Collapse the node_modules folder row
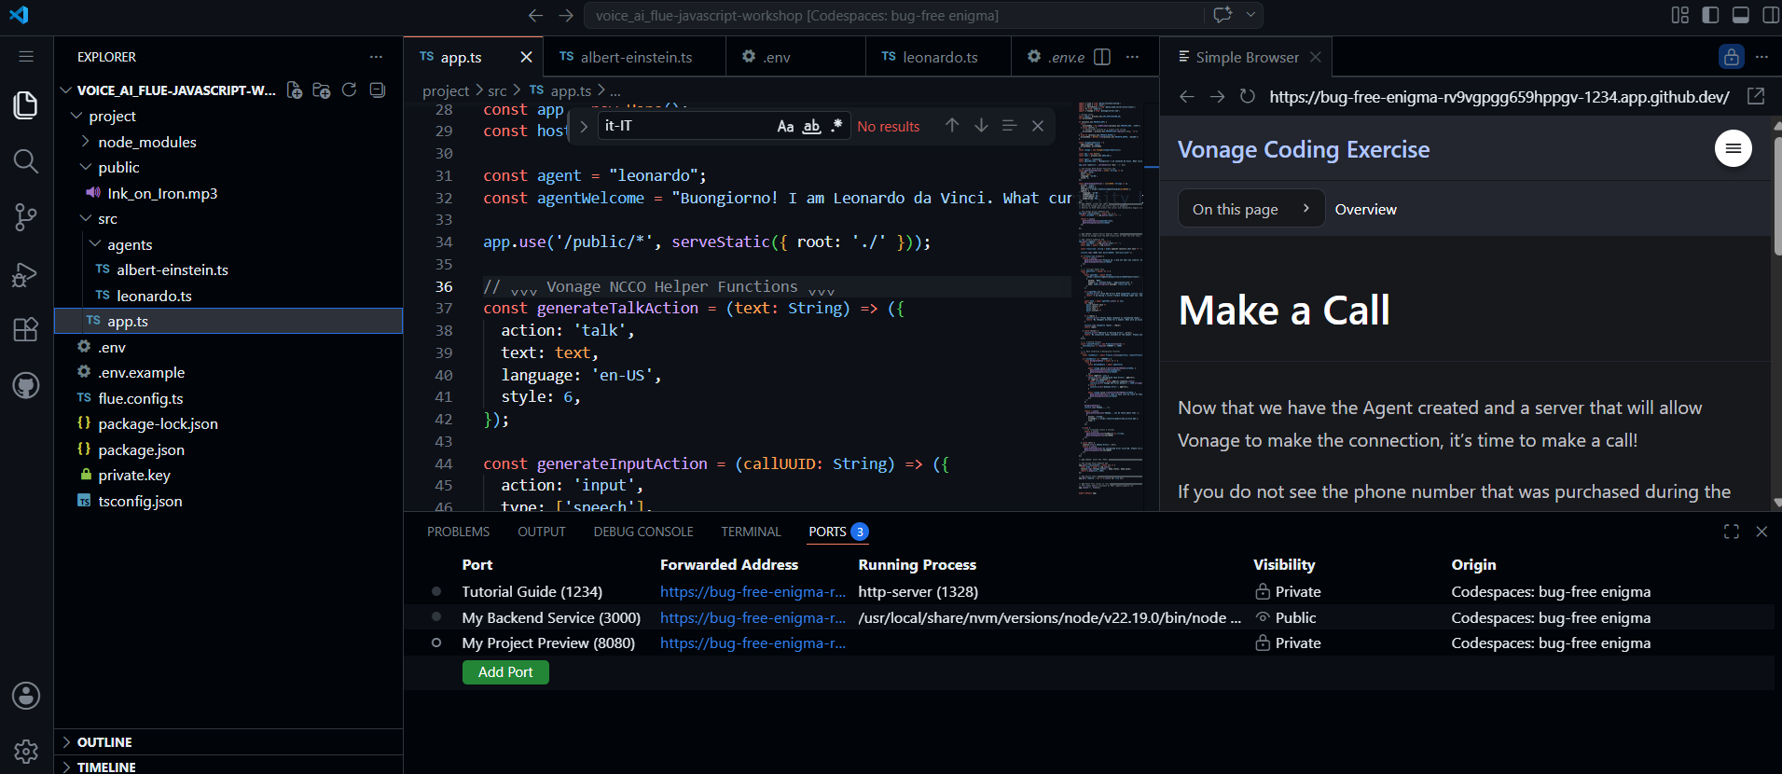Image resolution: width=1782 pixels, height=774 pixels. tap(228, 142)
